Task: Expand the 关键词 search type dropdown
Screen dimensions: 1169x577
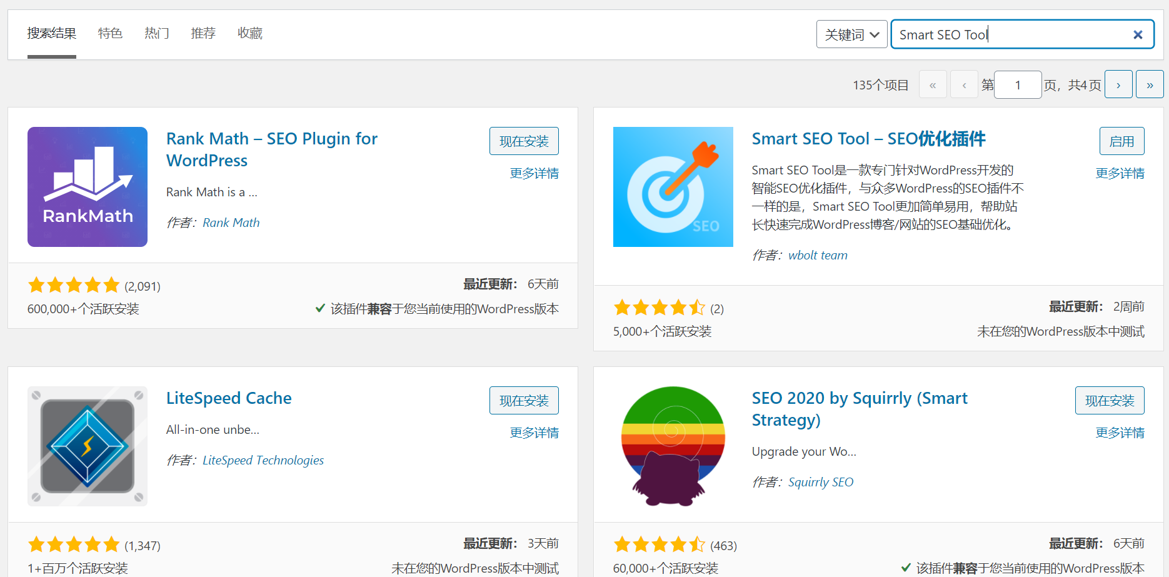Action: 851,34
